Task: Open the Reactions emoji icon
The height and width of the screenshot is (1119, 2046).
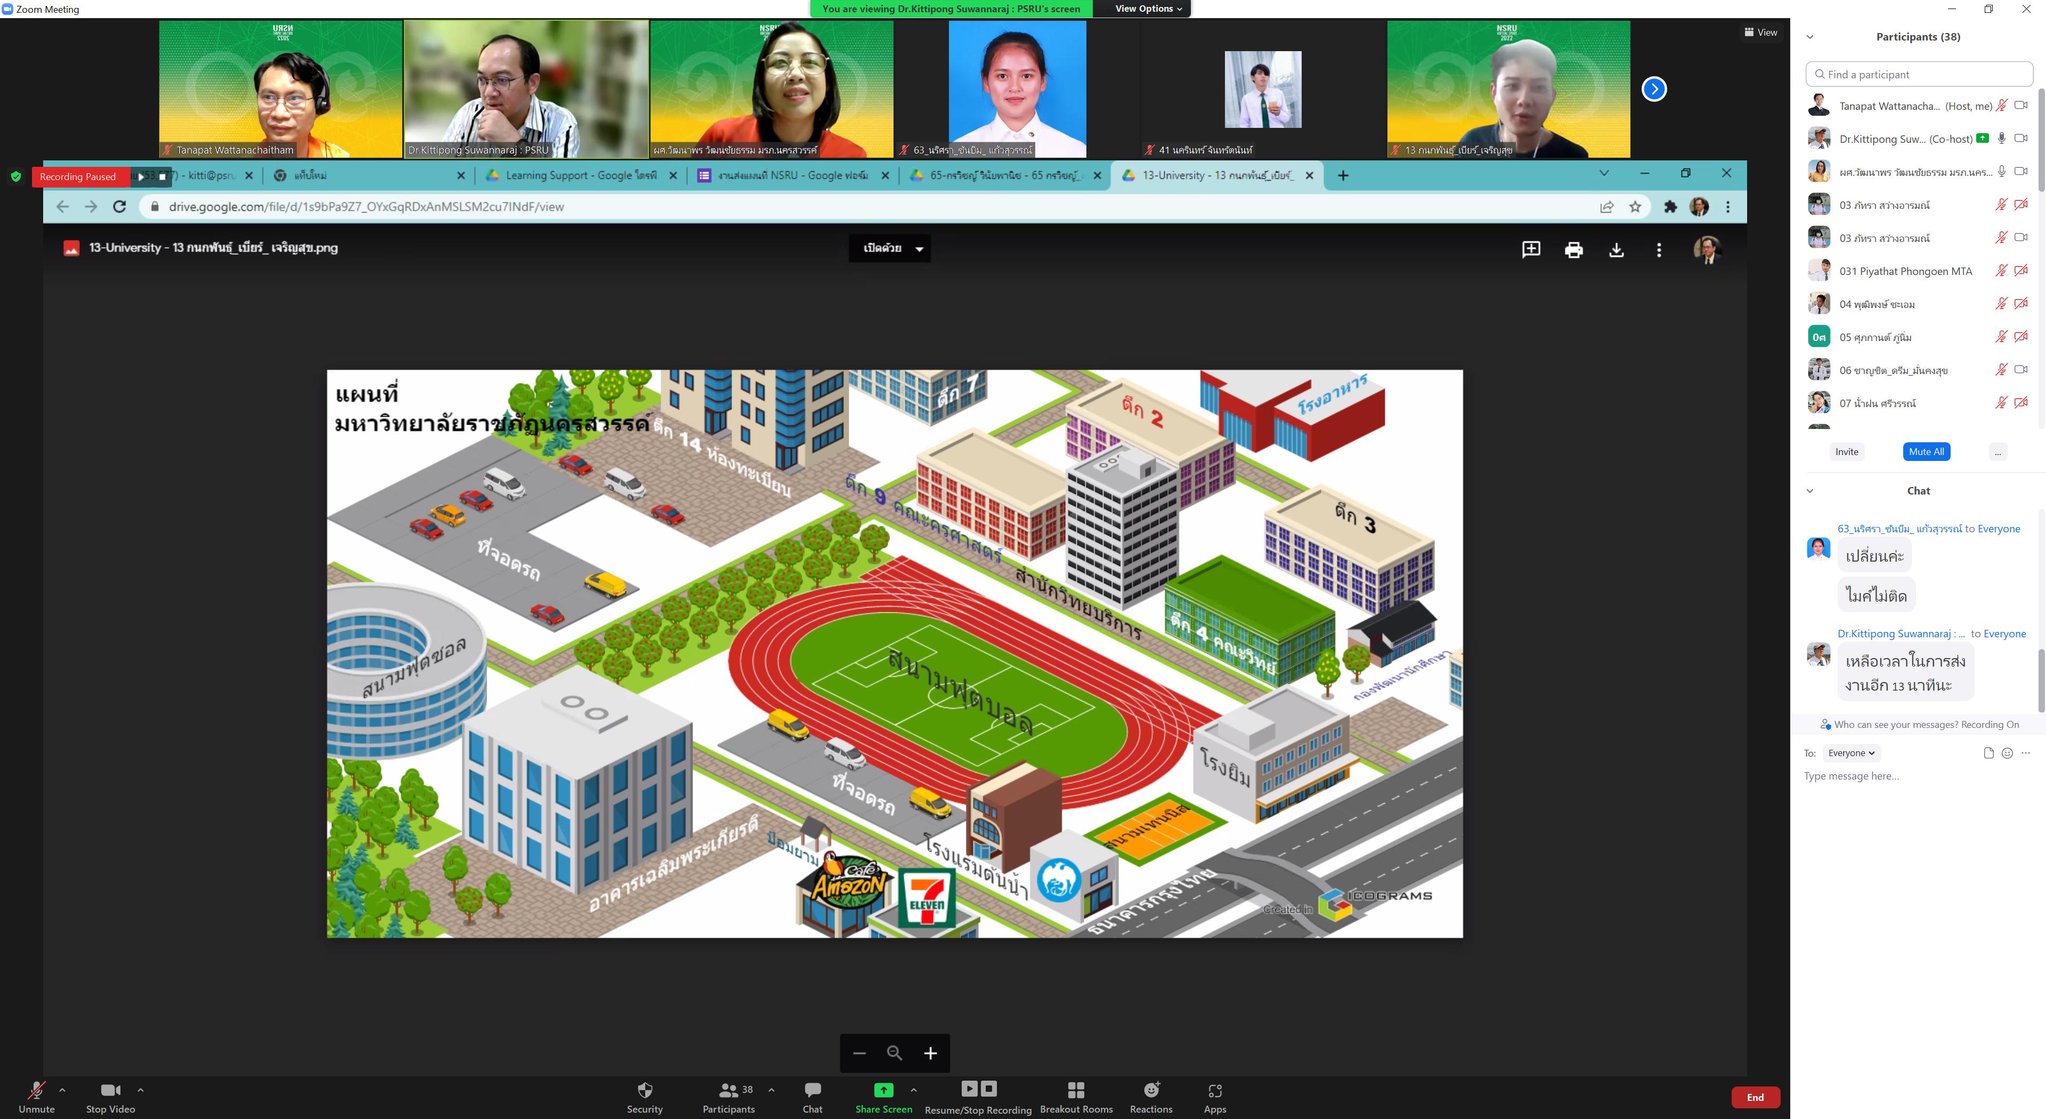Action: click(x=1151, y=1090)
